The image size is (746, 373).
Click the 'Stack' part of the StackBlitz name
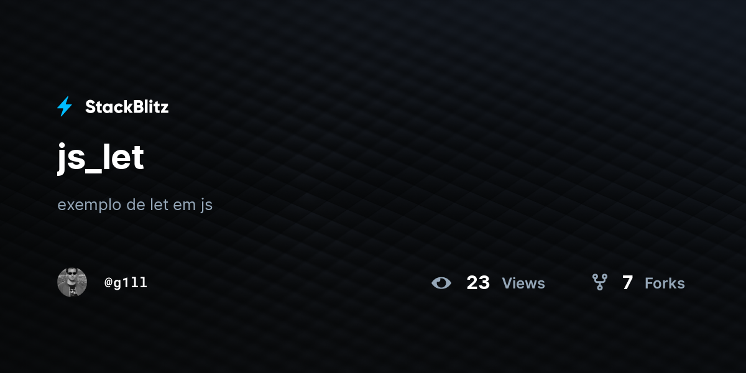pos(106,107)
